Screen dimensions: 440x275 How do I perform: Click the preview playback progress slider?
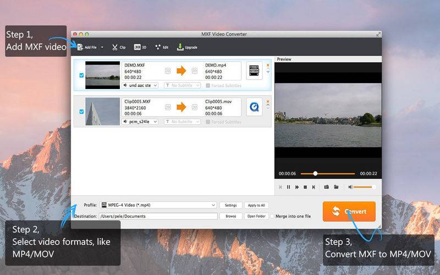328,174
